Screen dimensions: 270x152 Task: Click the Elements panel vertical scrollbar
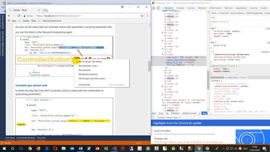pos(208,80)
